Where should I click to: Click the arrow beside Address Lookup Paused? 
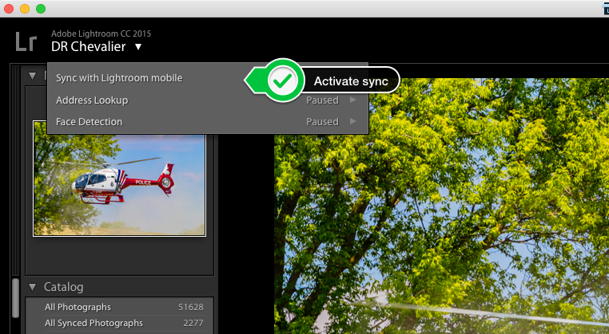coord(353,100)
